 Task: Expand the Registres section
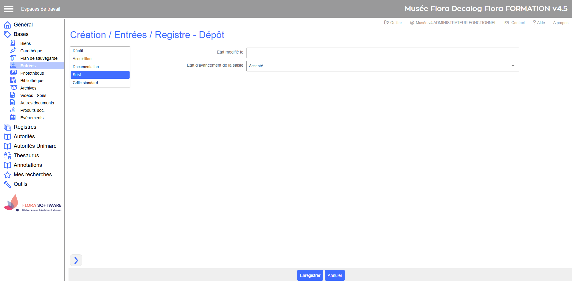(25, 127)
